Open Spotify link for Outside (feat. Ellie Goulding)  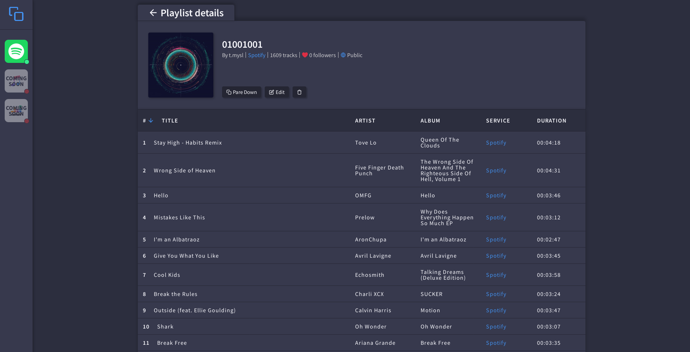[x=496, y=310]
